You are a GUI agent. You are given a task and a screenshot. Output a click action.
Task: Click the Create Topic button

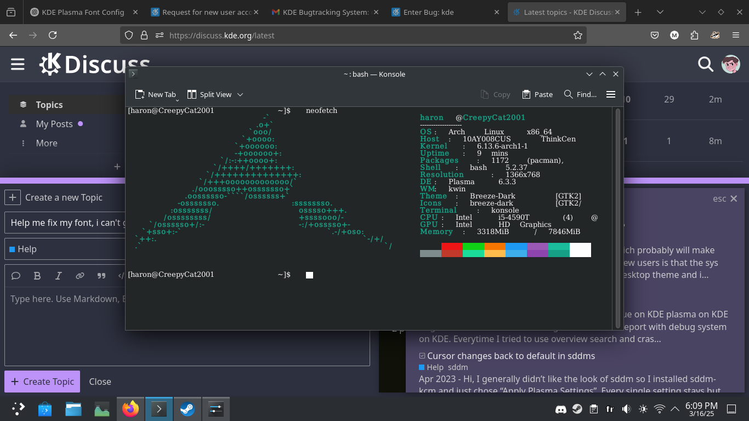pyautogui.click(x=42, y=382)
